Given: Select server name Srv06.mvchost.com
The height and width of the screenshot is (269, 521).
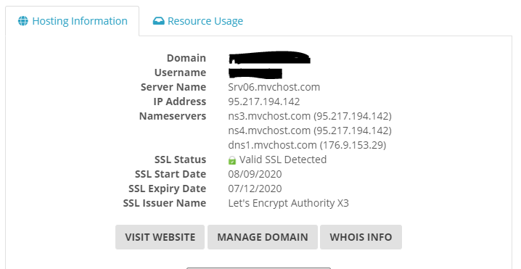Looking at the screenshot, I should [274, 87].
